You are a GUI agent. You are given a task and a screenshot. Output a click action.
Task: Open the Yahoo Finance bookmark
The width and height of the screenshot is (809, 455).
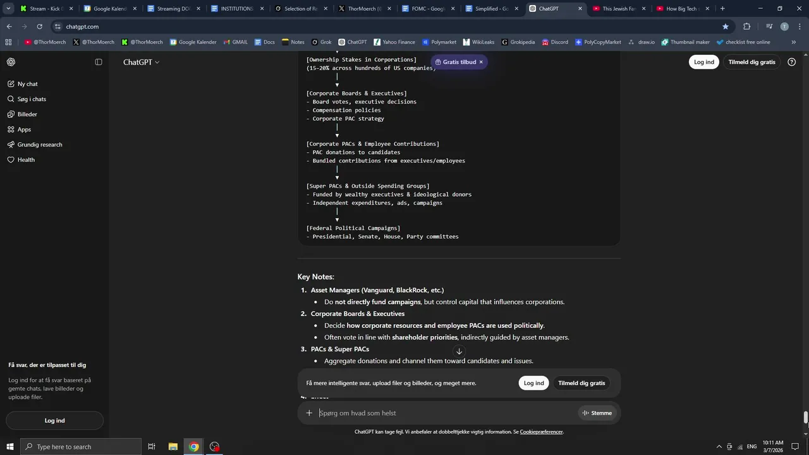coord(394,42)
